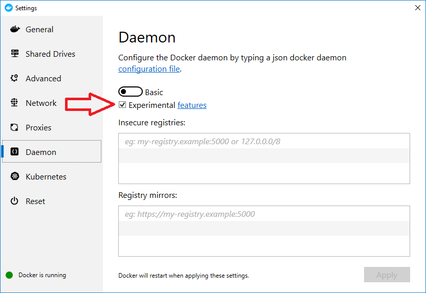This screenshot has width=426, height=293.
Task: Click the 'Docker will restart' notice text
Action: click(184, 276)
